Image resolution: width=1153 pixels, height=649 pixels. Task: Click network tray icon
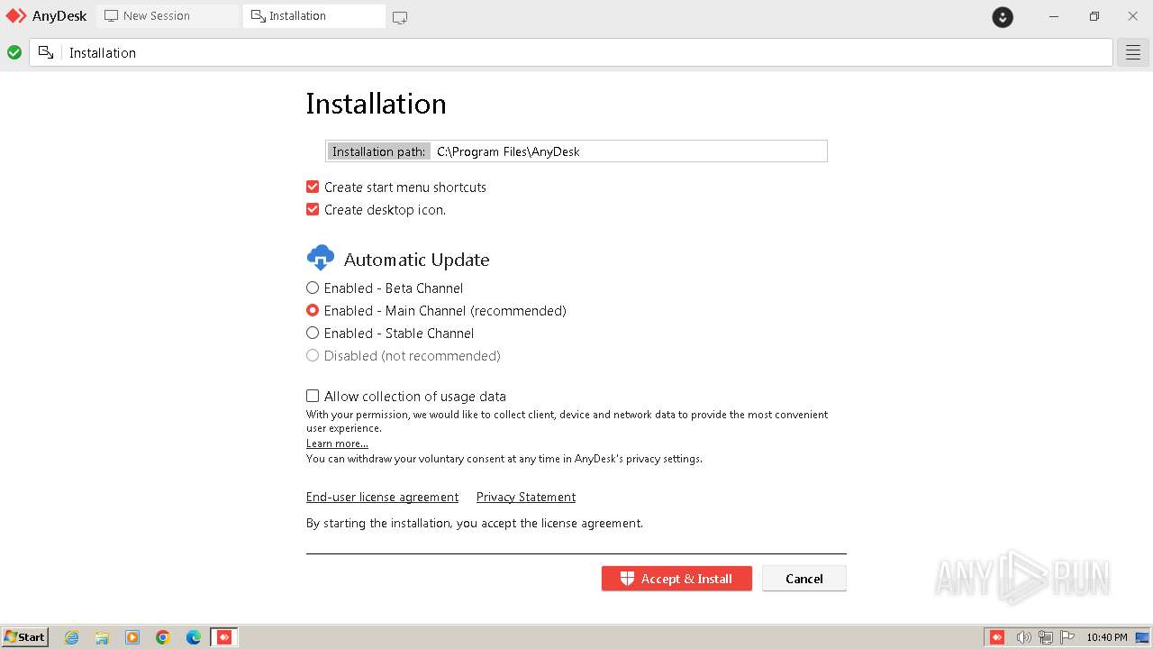(1046, 637)
